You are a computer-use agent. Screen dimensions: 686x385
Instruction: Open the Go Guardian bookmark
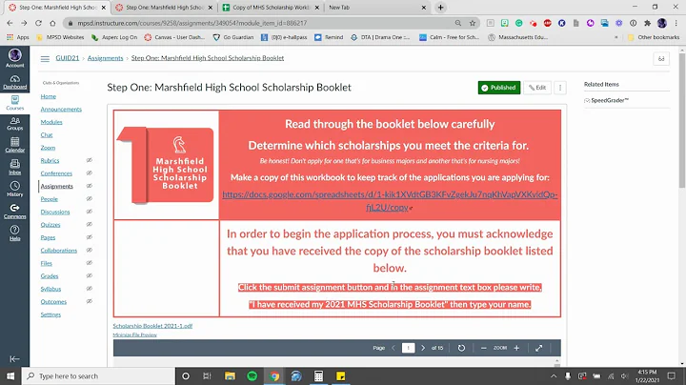click(233, 37)
